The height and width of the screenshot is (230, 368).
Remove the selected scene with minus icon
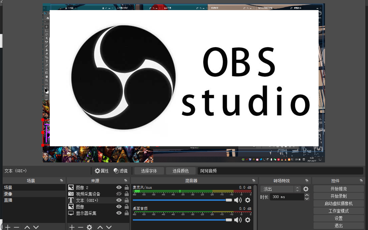click(x=16, y=227)
